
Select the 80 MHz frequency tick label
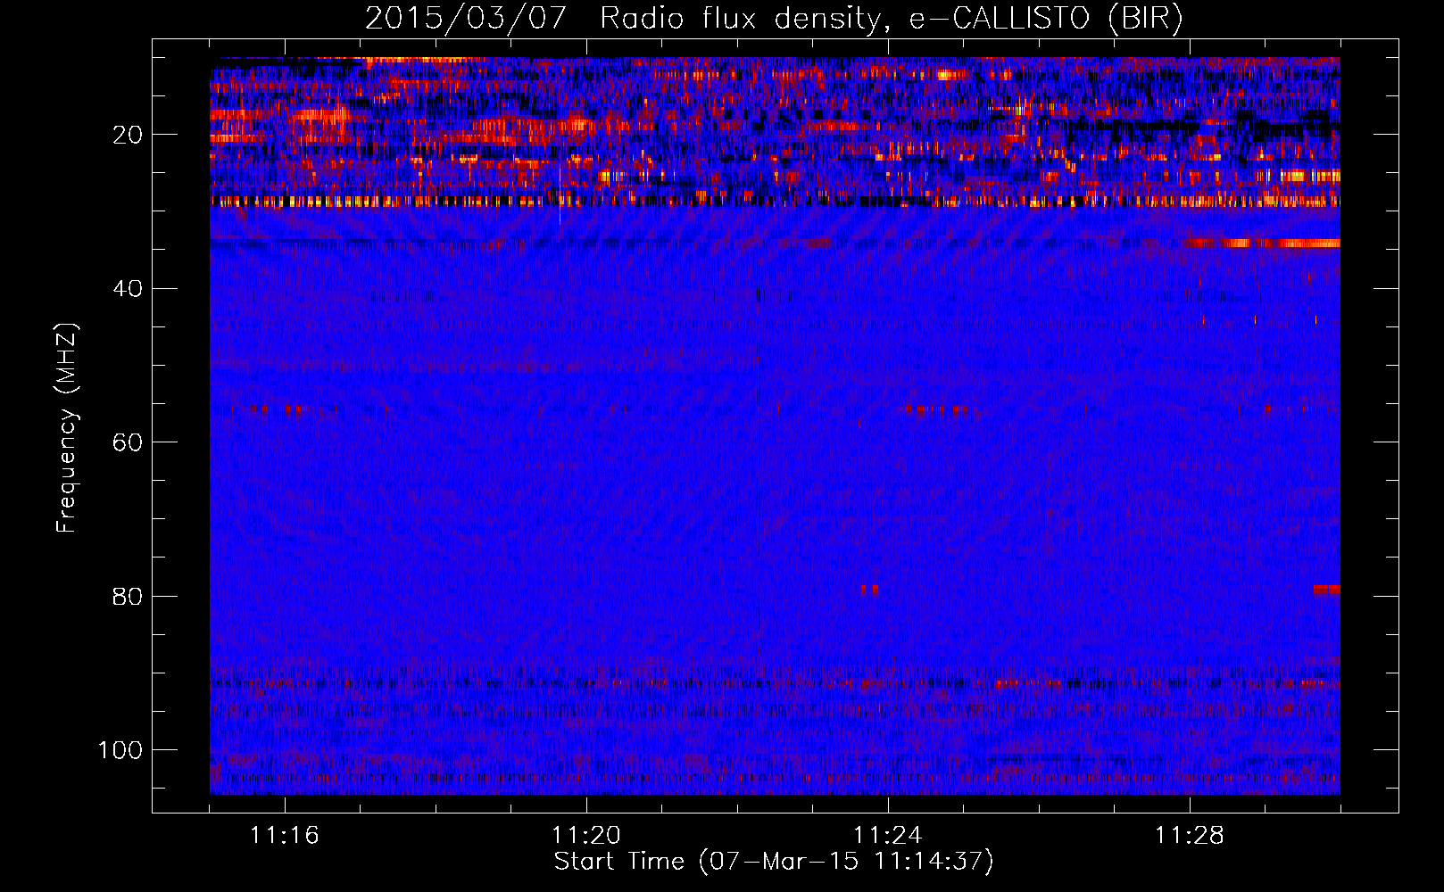point(129,596)
